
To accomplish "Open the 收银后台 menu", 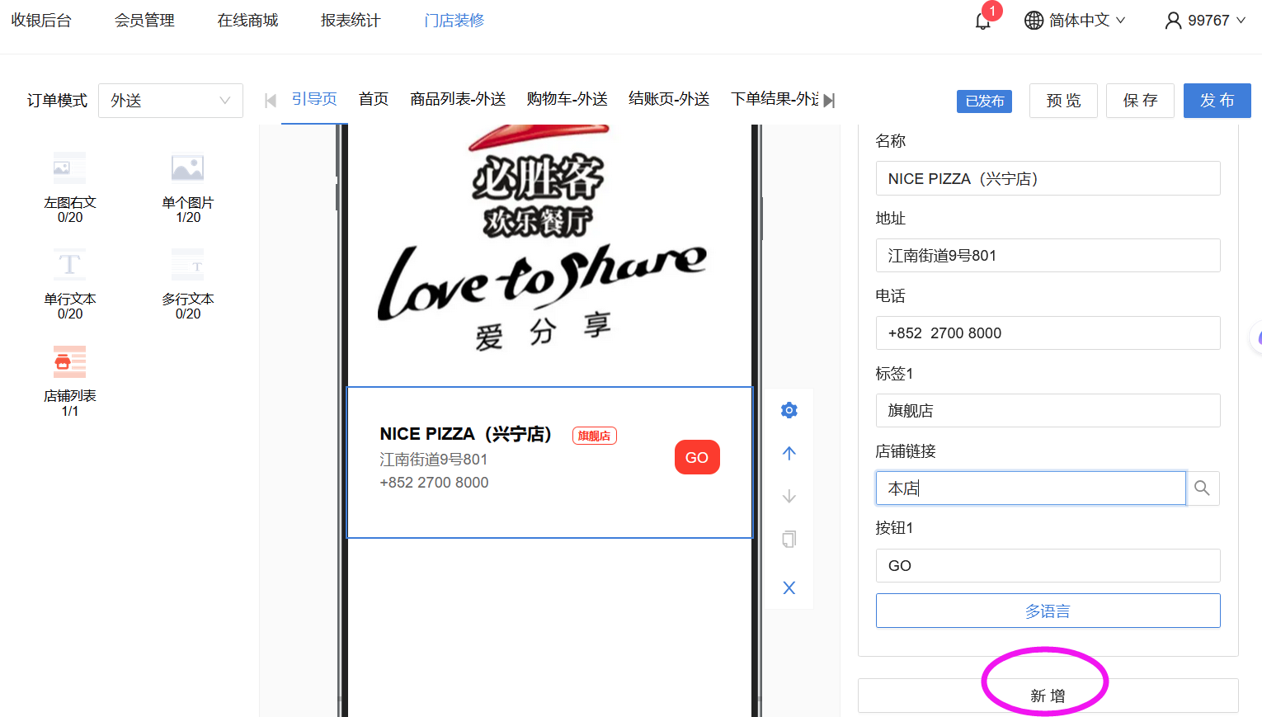I will 41,21.
